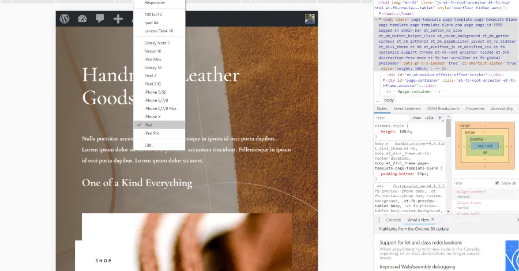The image size is (519, 271).
Task: Select et-pb-motion-effects-offset-tracker div node
Action: (x=445, y=75)
